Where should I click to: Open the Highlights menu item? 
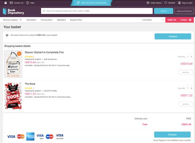(61, 20)
